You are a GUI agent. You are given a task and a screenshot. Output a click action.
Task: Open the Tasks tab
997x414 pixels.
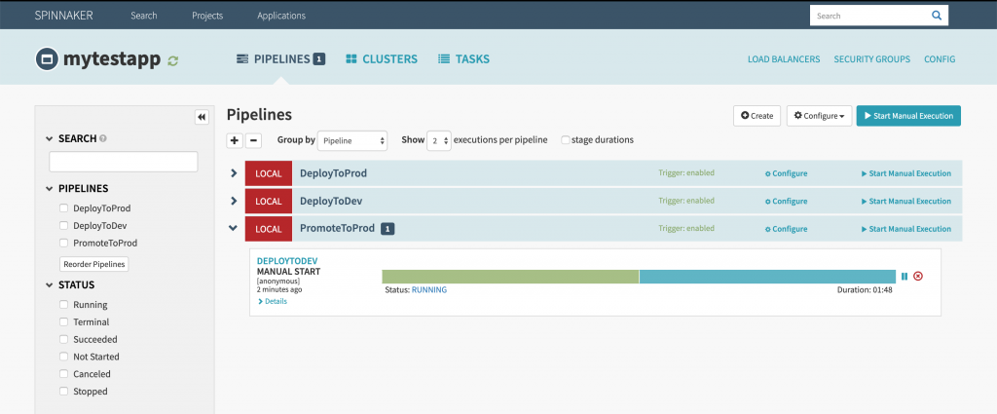click(x=463, y=59)
